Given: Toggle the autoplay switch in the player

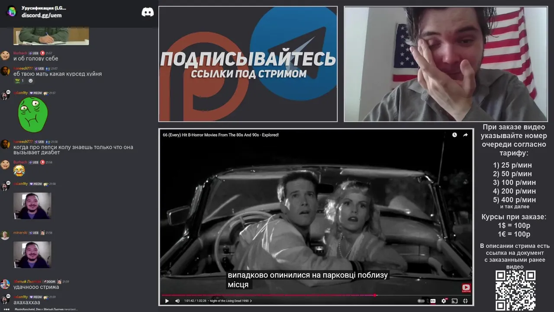Looking at the screenshot, I should (421, 301).
